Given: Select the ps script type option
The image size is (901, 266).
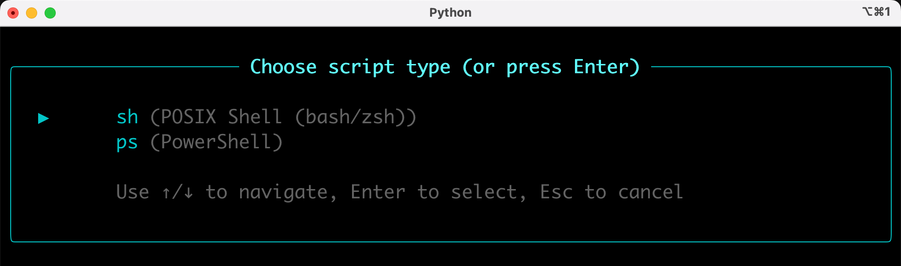Looking at the screenshot, I should [x=127, y=142].
